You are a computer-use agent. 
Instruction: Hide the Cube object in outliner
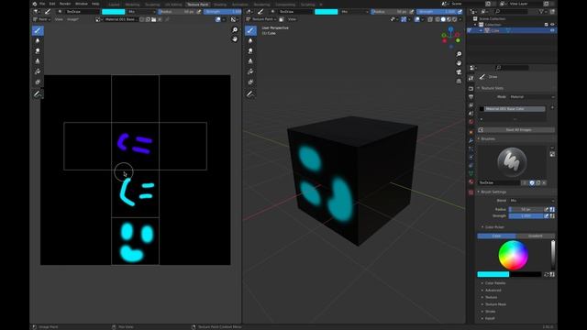coord(552,30)
